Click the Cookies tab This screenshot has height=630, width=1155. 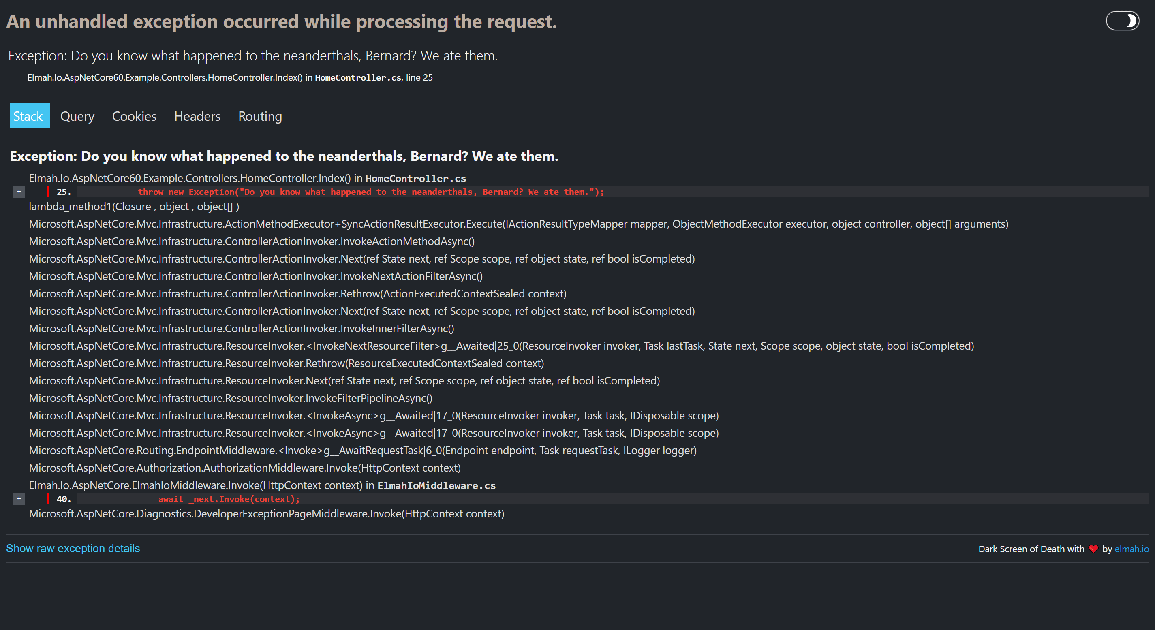pos(134,116)
